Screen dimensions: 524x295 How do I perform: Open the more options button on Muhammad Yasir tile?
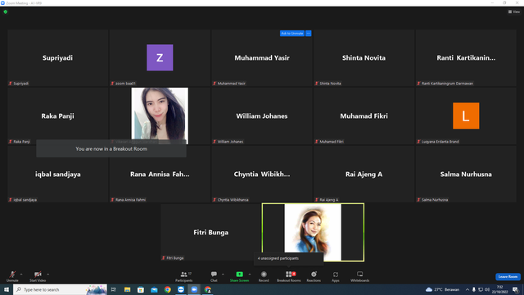coord(309,34)
